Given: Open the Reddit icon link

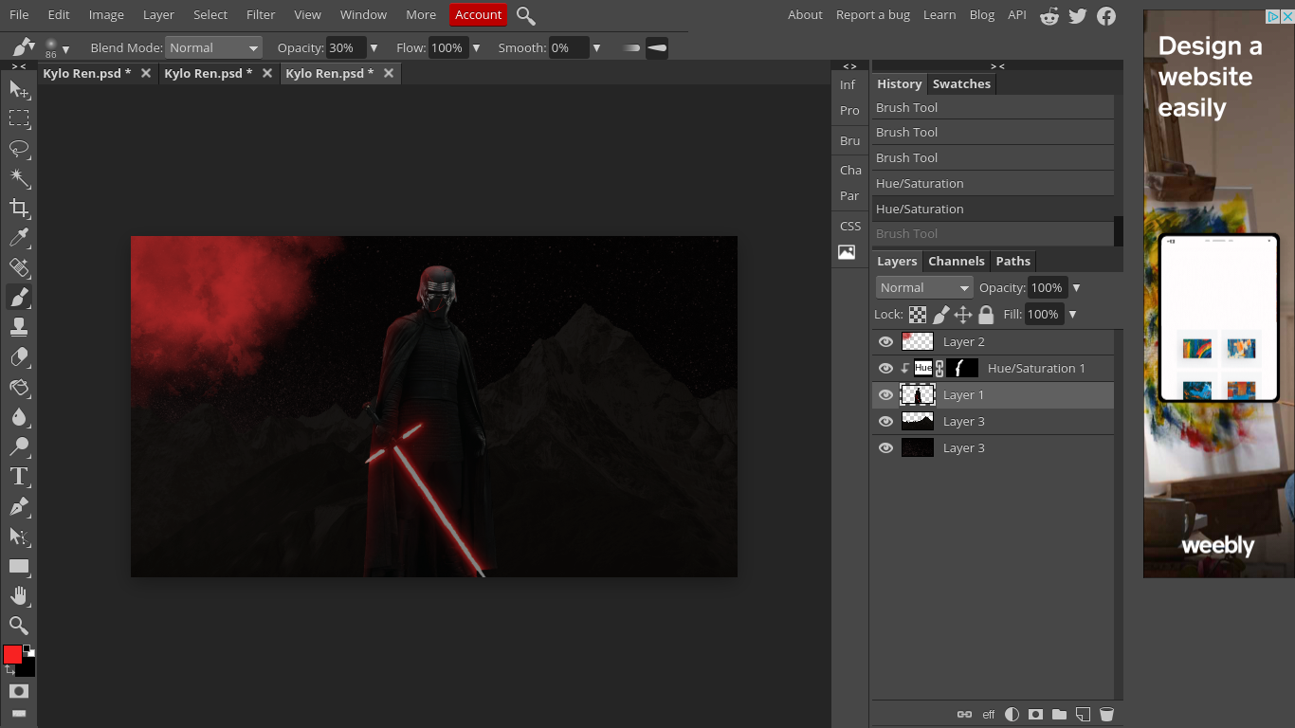Looking at the screenshot, I should pos(1049,15).
